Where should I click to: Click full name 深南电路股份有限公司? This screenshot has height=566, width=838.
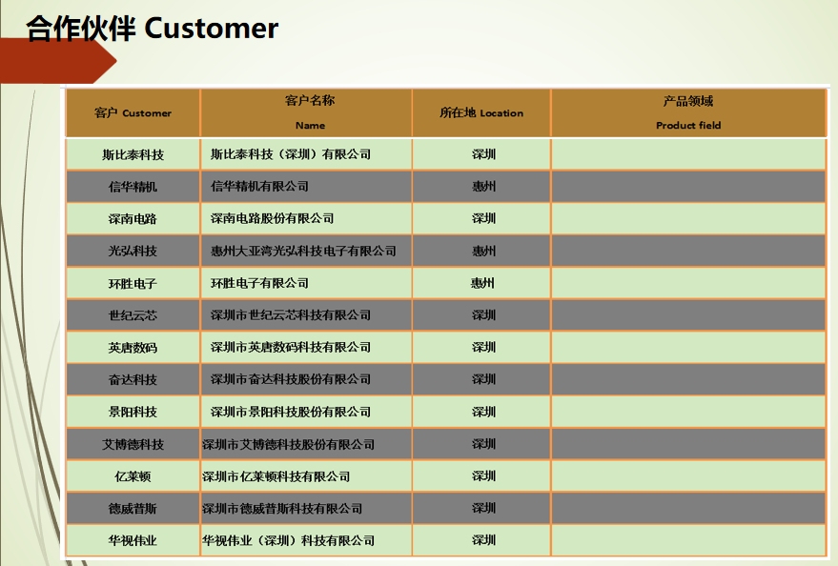[272, 218]
